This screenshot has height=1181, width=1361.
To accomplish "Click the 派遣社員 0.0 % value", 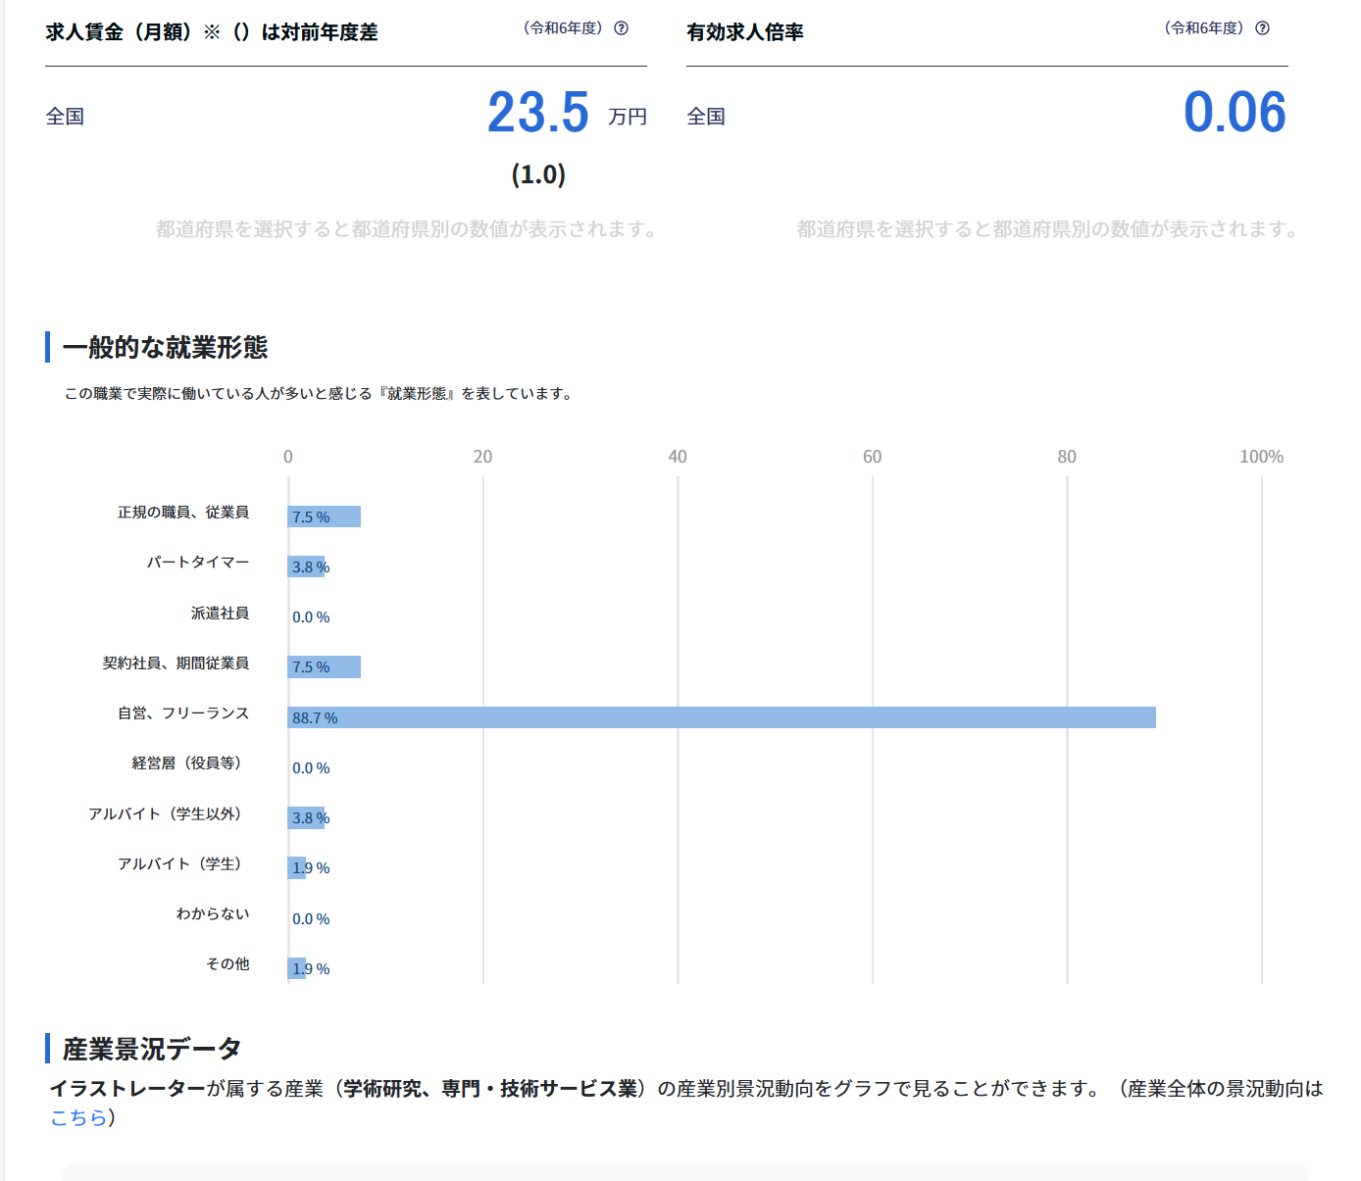I will (311, 617).
